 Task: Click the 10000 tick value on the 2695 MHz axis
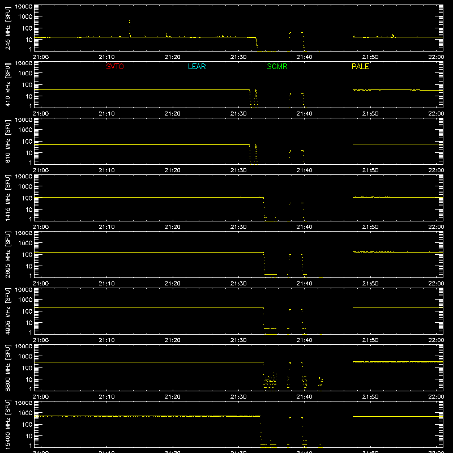[x=24, y=233]
